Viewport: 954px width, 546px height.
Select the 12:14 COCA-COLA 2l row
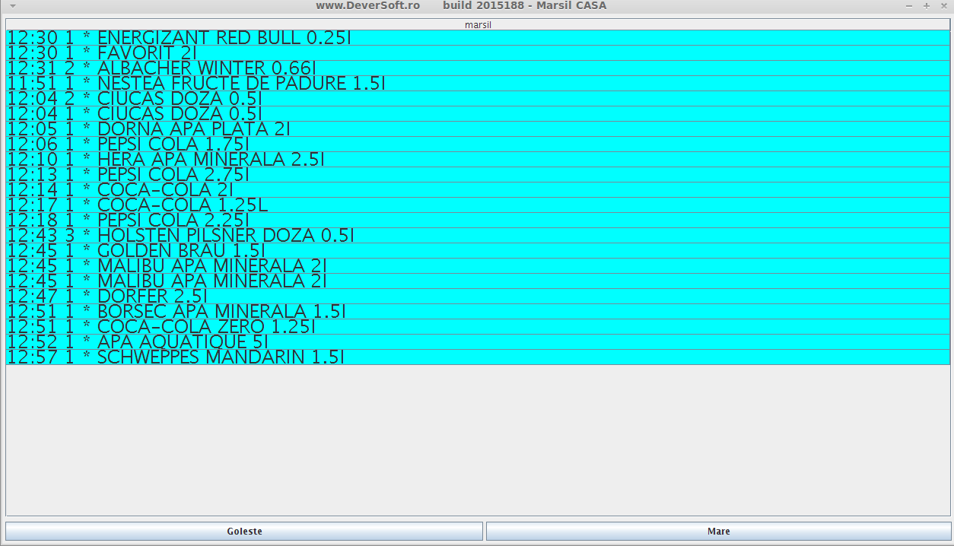point(478,190)
